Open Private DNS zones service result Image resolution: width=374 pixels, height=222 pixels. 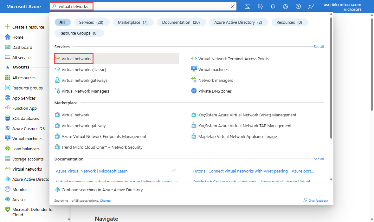tap(215, 91)
